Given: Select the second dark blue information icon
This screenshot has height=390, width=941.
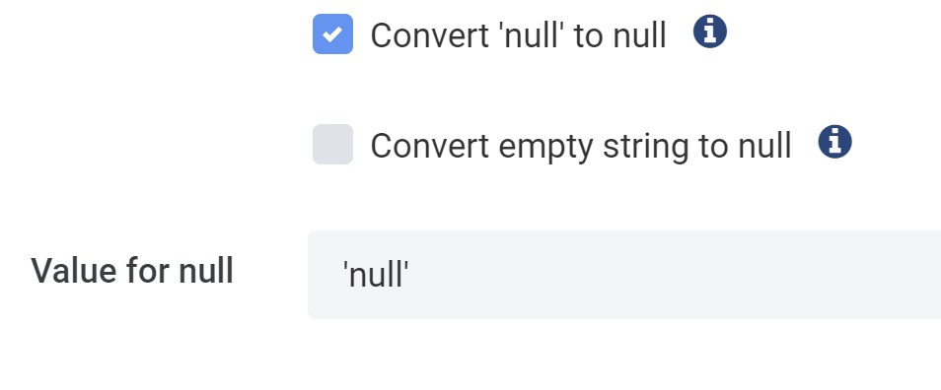Looking at the screenshot, I should (834, 142).
